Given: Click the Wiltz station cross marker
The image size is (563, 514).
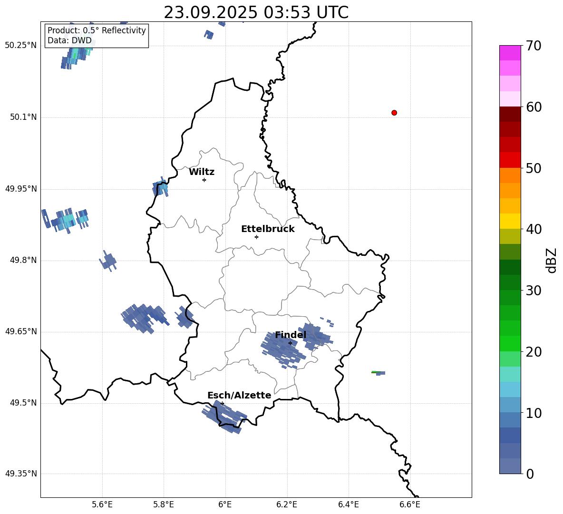Looking at the screenshot, I should tap(204, 180).
